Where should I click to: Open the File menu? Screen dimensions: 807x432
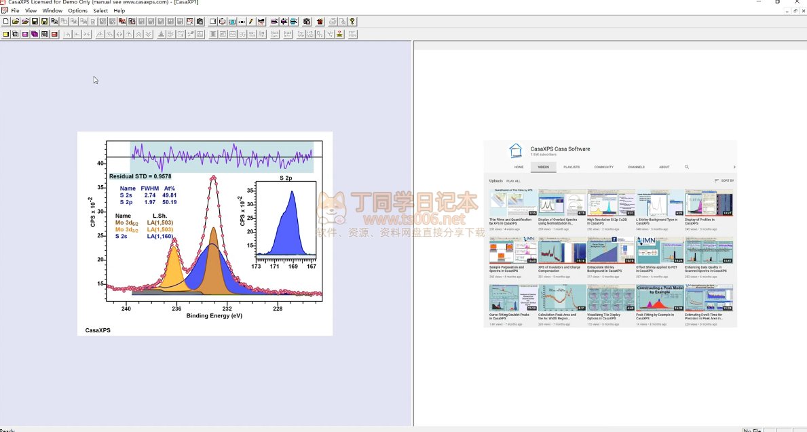[x=15, y=10]
